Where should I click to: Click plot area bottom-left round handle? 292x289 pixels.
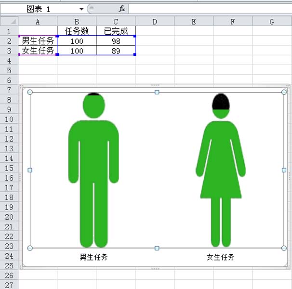tap(30, 248)
